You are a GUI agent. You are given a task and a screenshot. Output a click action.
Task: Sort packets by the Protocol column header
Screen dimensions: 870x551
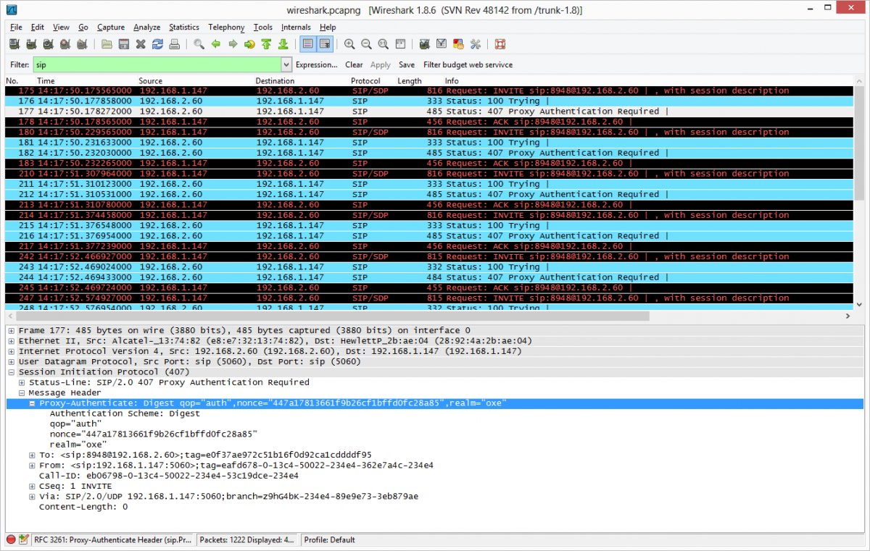(365, 81)
